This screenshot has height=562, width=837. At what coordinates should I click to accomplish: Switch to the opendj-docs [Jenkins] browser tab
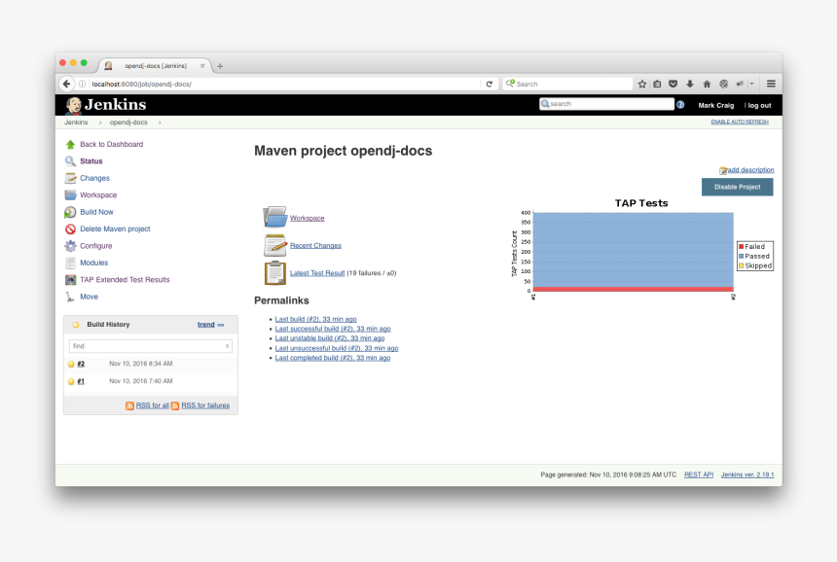coord(154,65)
